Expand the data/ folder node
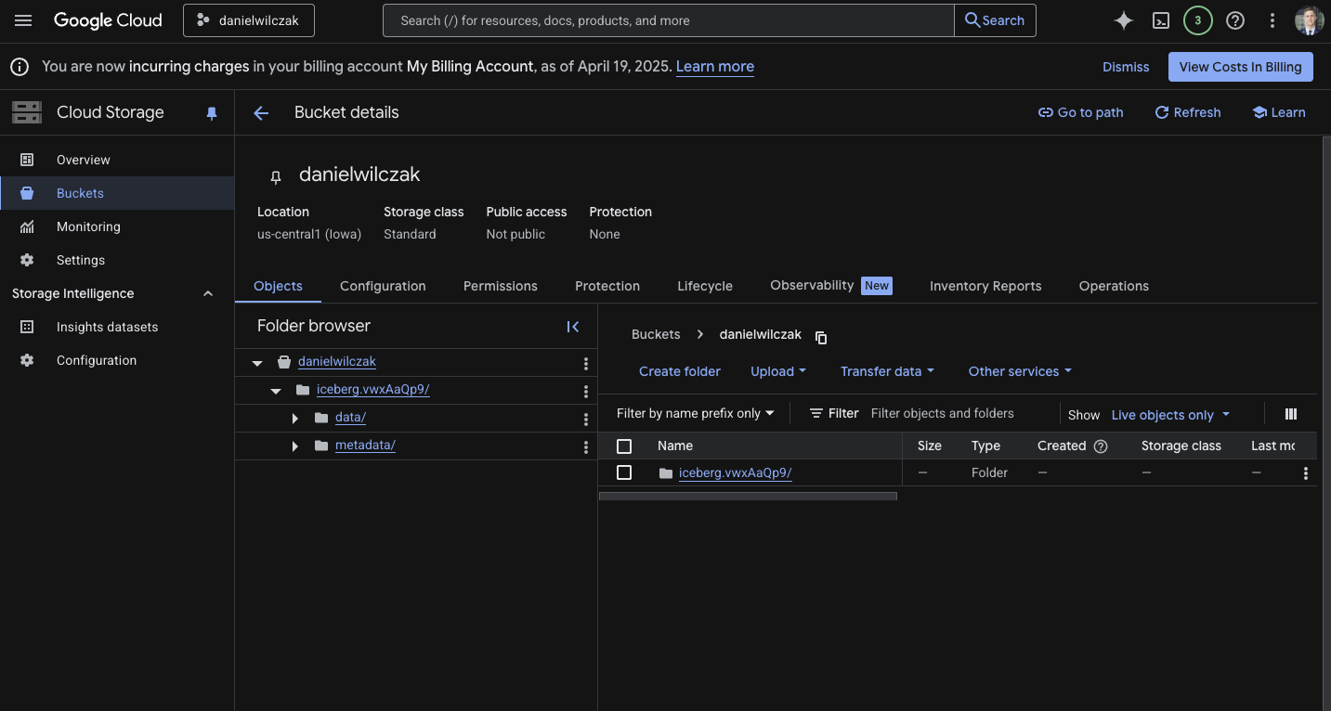The width and height of the screenshot is (1331, 711). point(294,419)
